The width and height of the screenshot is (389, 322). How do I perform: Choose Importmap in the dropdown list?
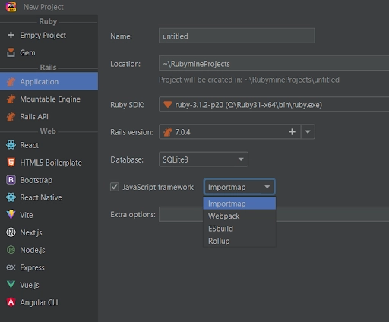(x=239, y=204)
